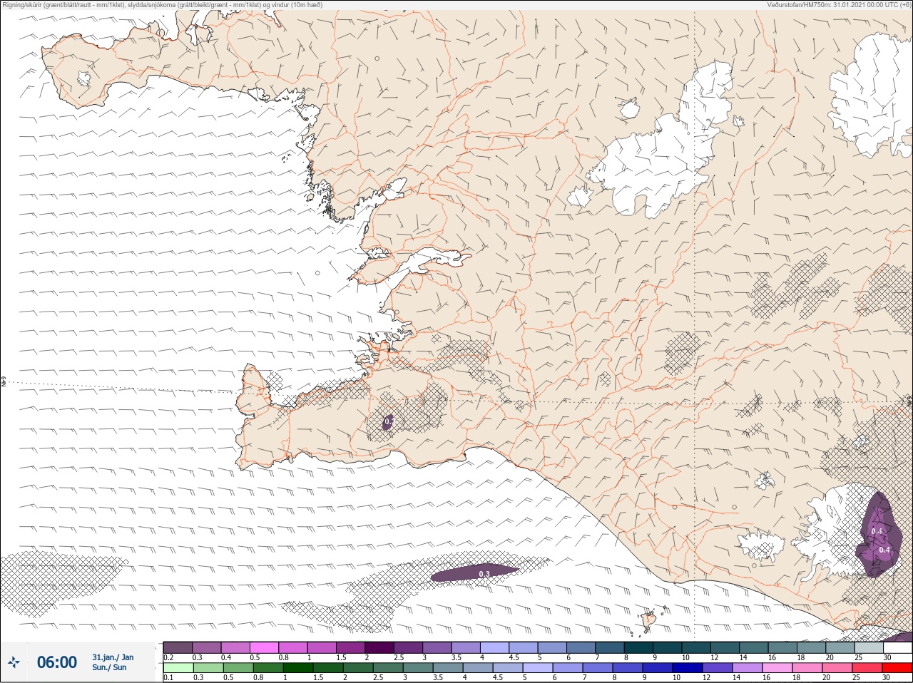Pick the bright red 30 rain legend swatch

pos(897,668)
